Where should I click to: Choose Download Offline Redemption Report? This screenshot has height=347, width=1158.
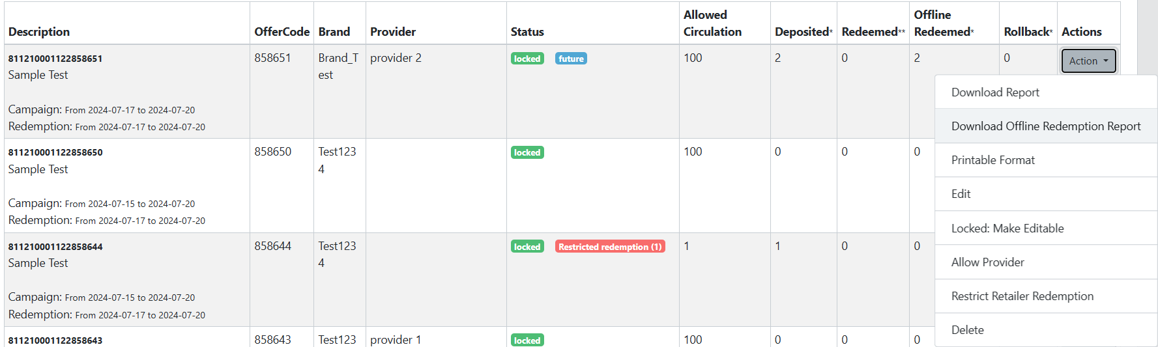tap(1045, 126)
